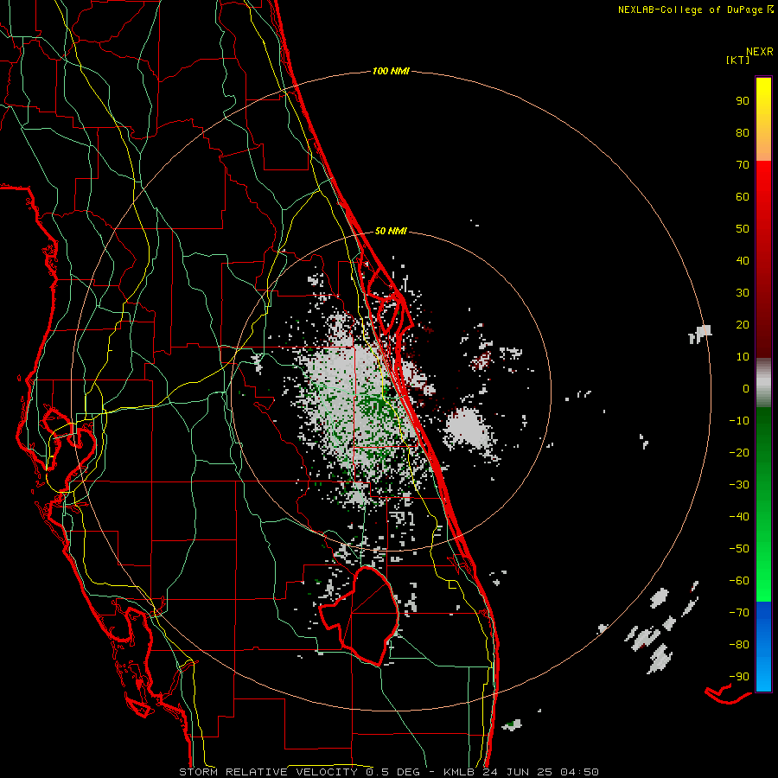The width and height of the screenshot is (778, 778).
Task: Click the NEXLAB-College of DuPage title text
Action: [690, 10]
